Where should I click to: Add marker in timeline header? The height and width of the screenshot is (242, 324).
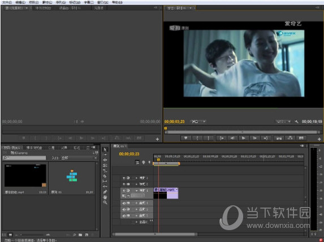click(x=144, y=162)
